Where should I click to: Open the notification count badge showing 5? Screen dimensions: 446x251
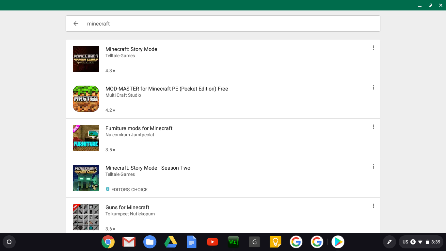pos(413,242)
